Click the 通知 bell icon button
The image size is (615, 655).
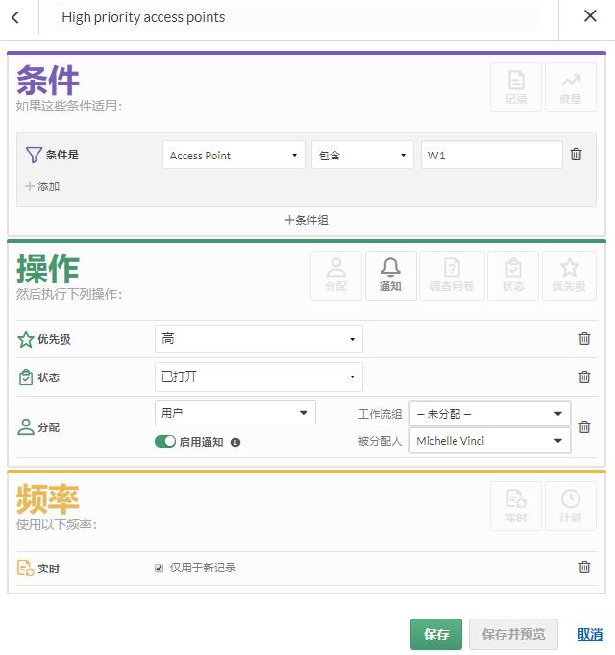(x=390, y=276)
